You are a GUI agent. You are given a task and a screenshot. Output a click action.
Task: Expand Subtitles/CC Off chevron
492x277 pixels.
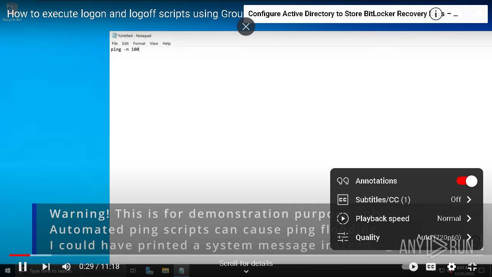pyautogui.click(x=469, y=200)
